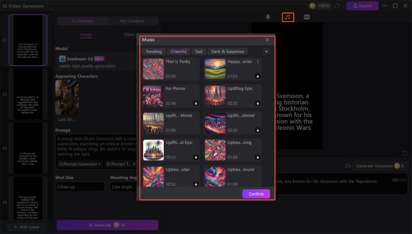Switch to Dark & Suspense category
This screenshot has height=234, width=412.
pos(228,51)
